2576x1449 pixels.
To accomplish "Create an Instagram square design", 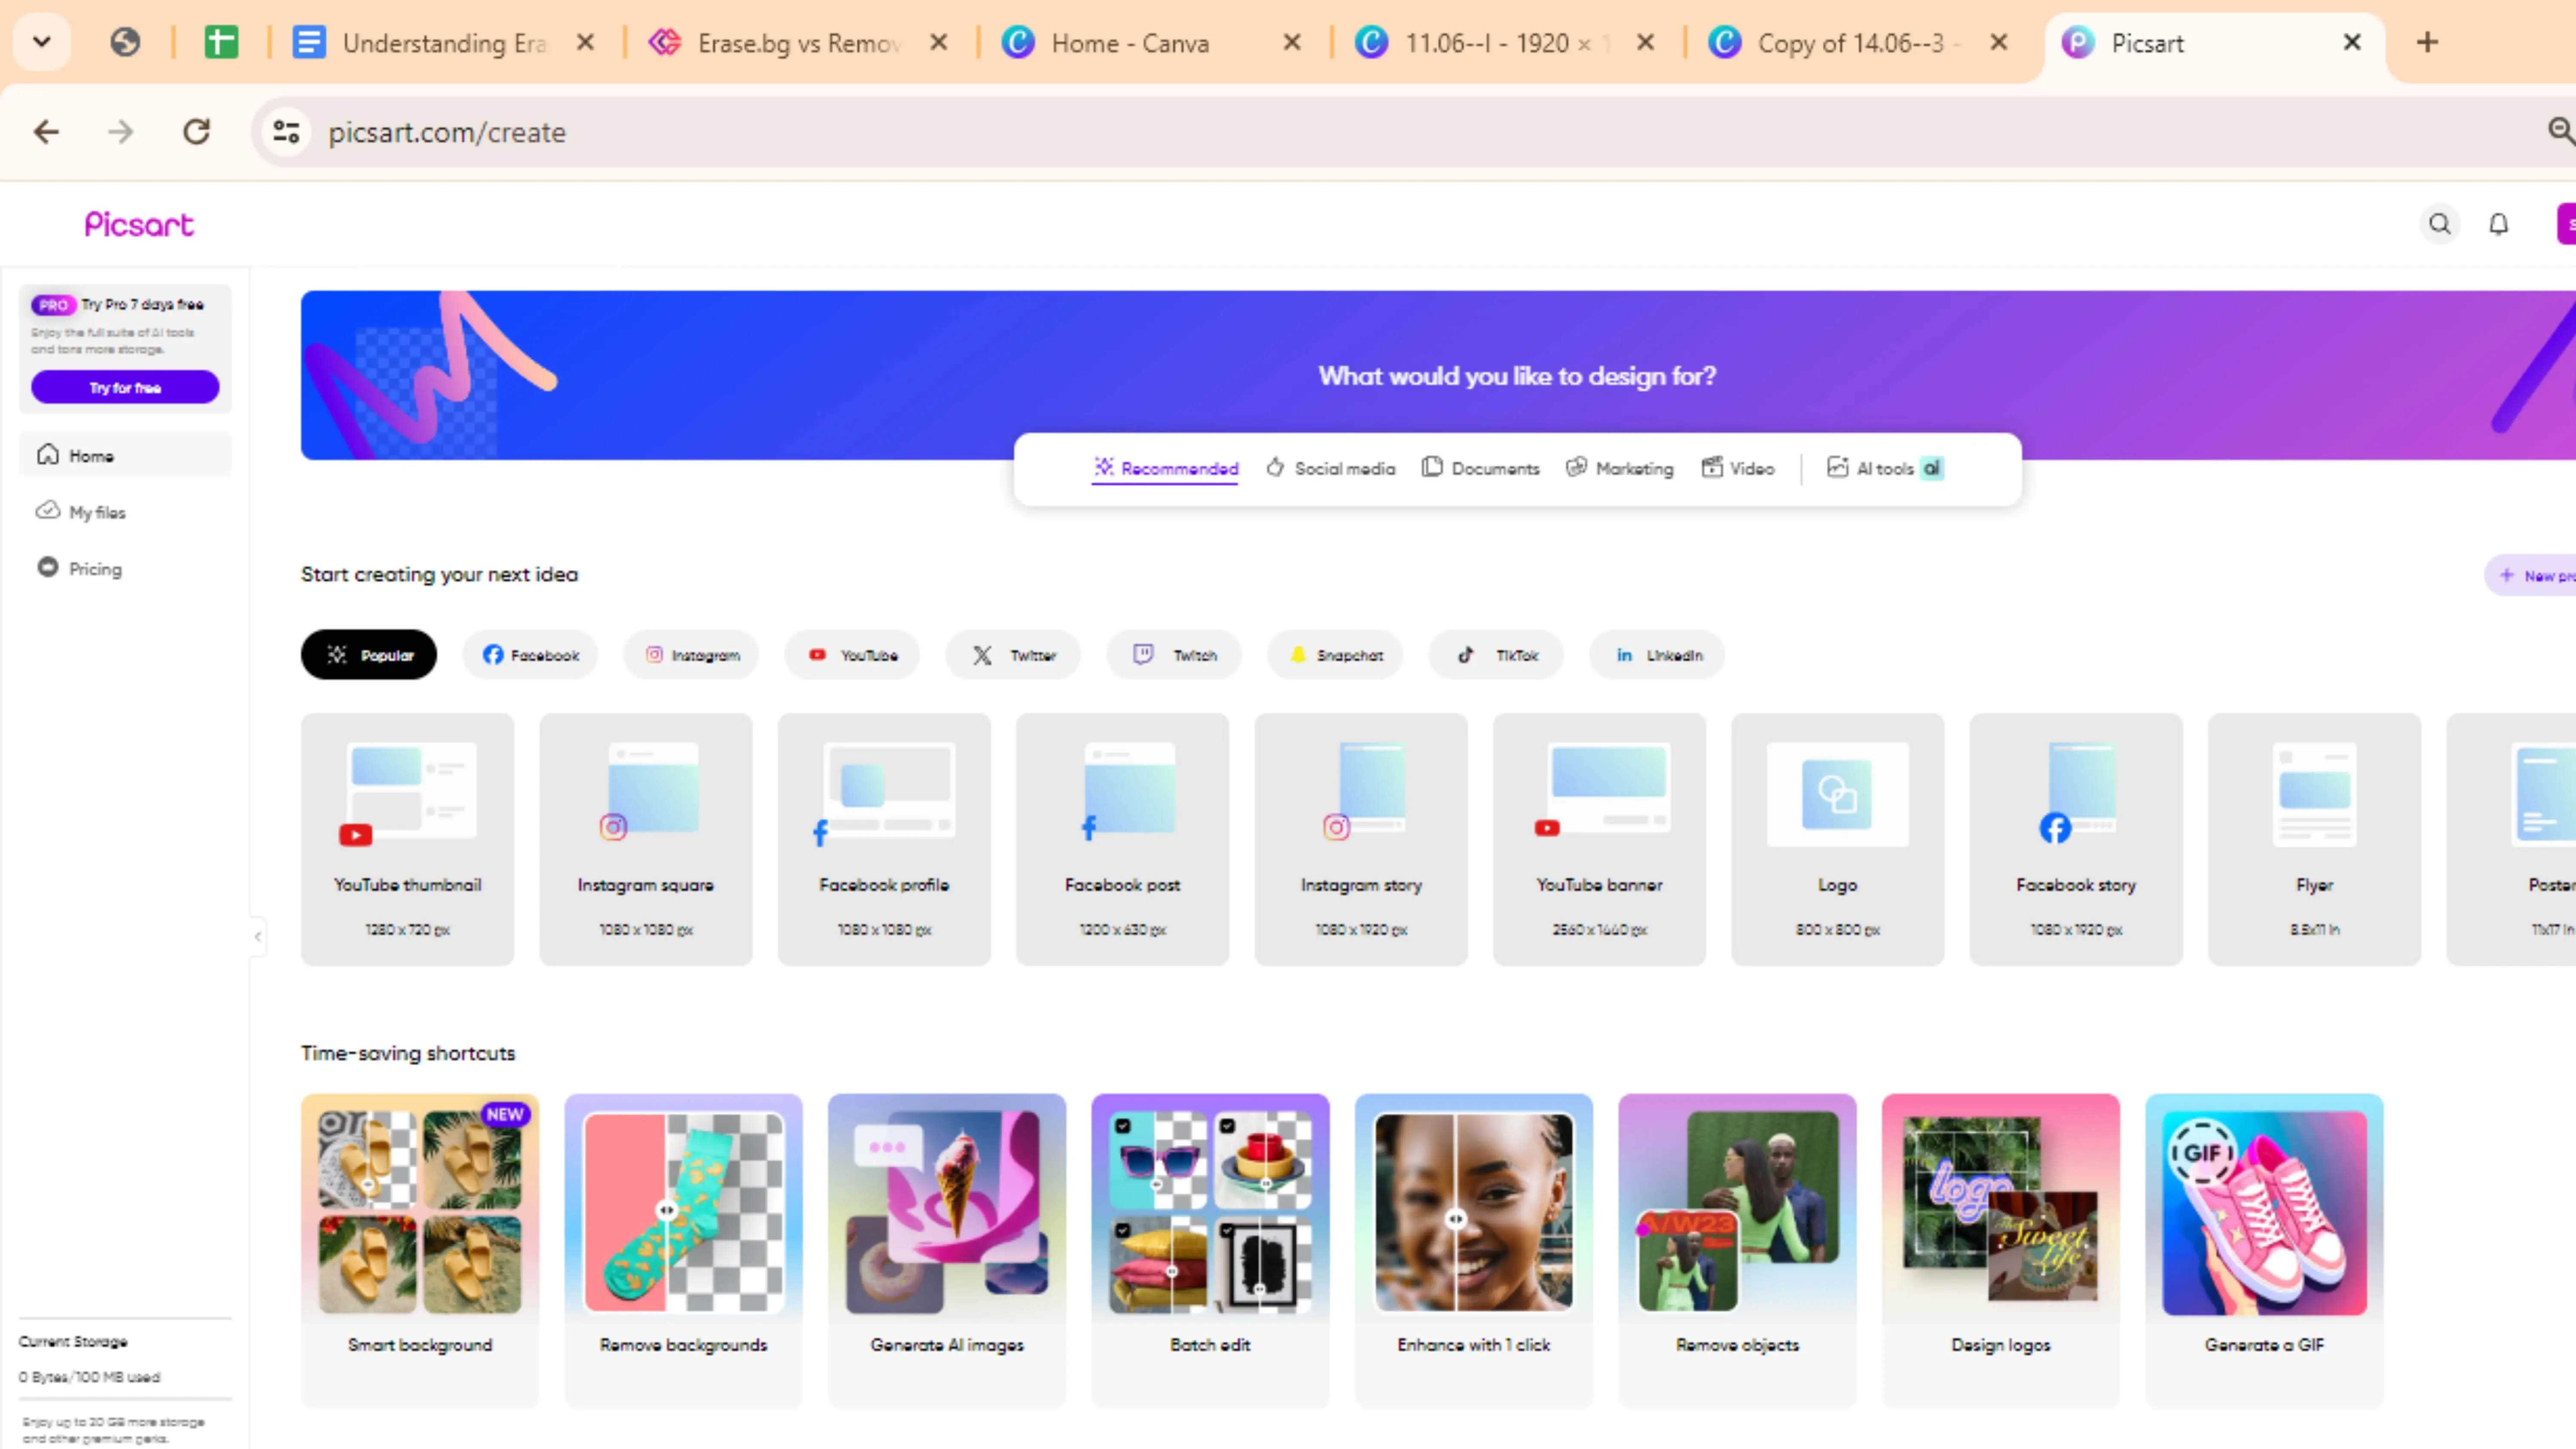I will point(646,839).
